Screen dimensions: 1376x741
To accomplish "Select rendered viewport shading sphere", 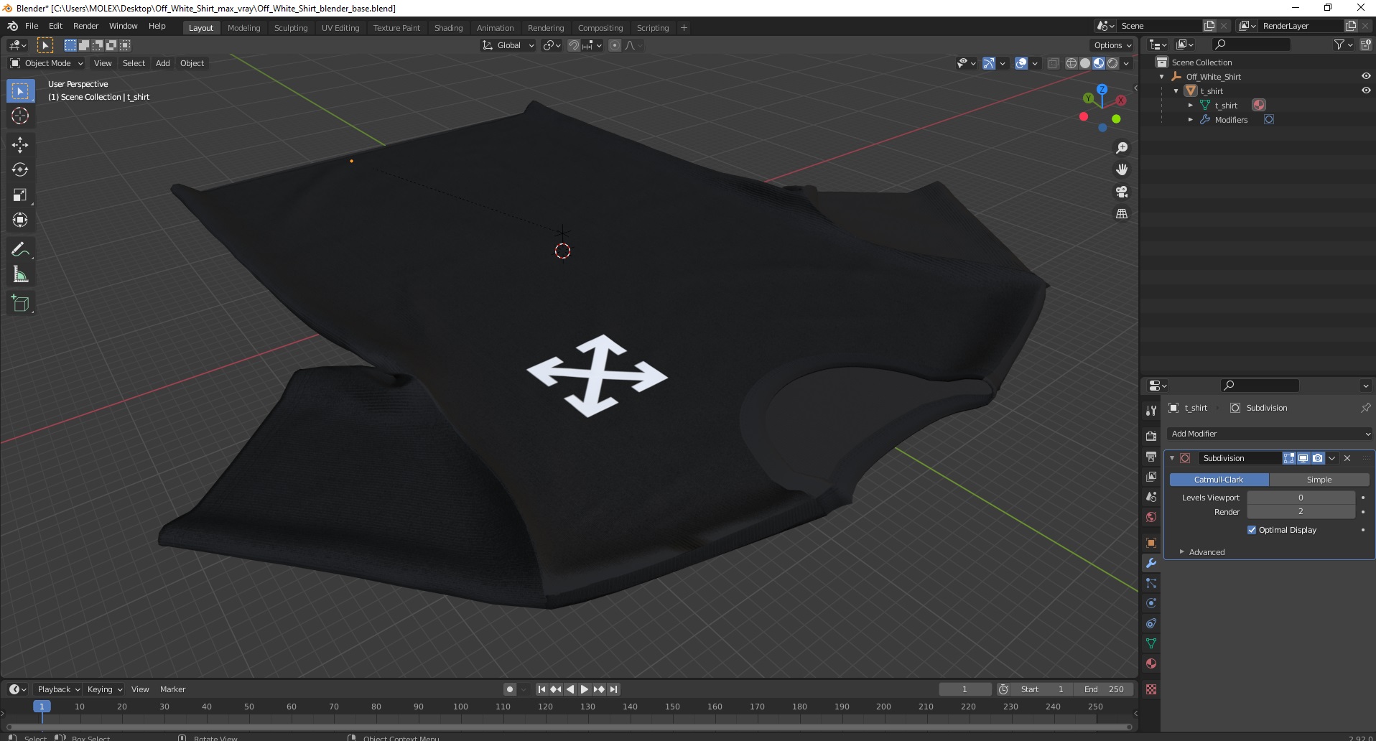I will 1112,63.
